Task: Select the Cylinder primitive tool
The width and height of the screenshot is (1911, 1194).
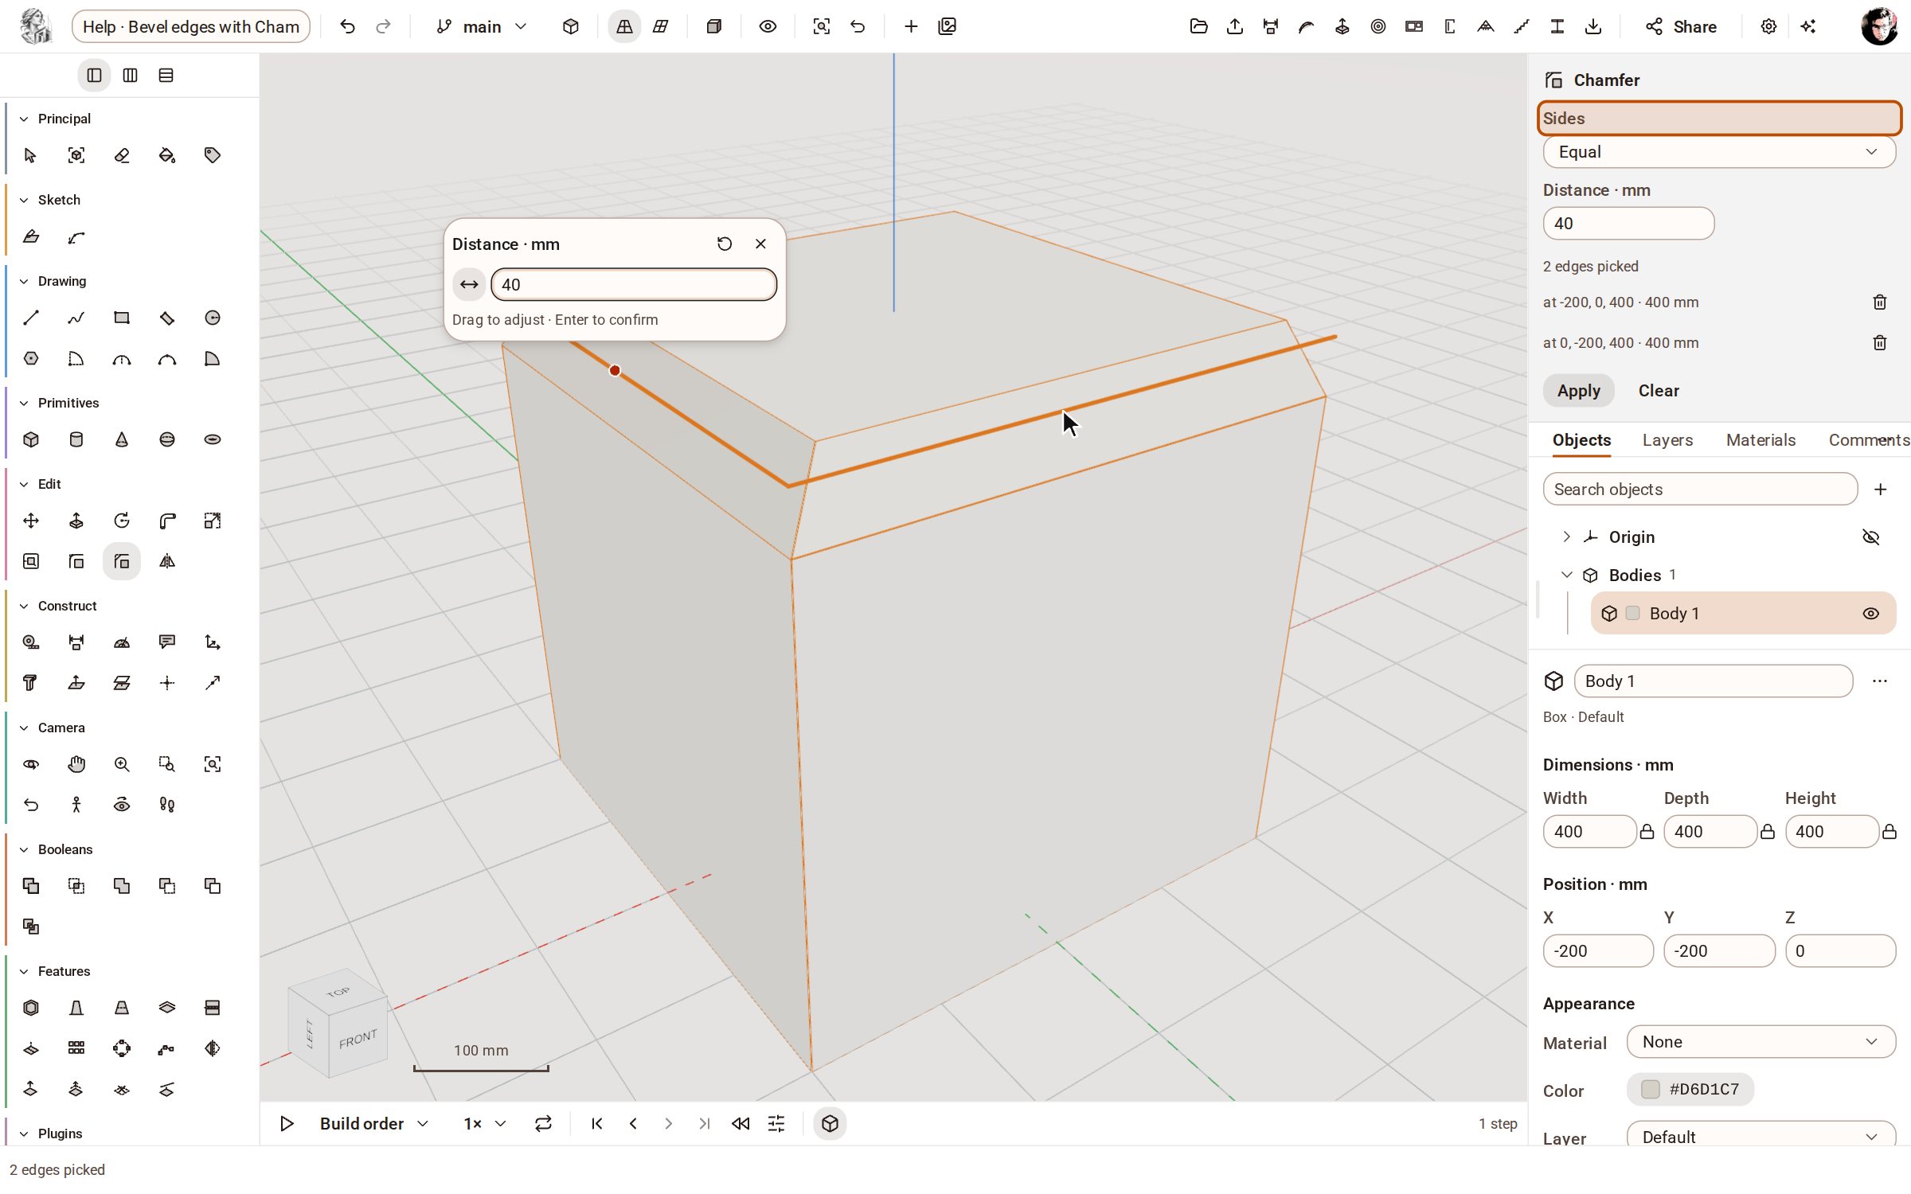Action: (76, 440)
